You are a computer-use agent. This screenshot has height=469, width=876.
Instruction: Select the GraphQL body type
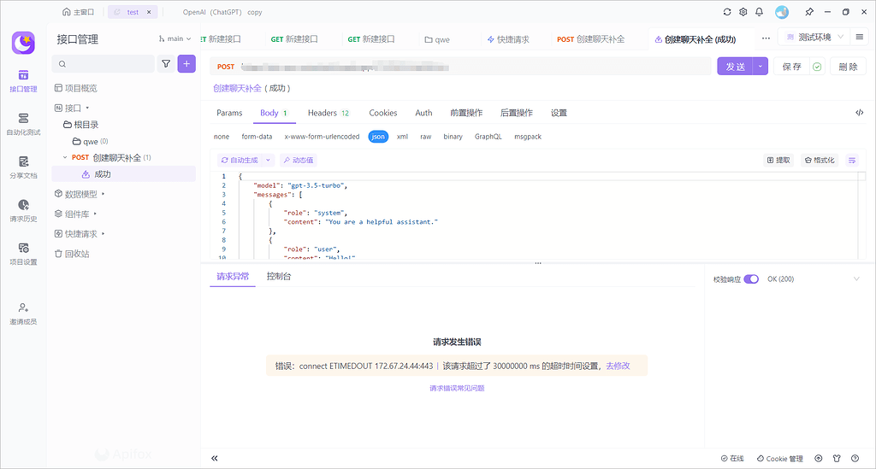[x=488, y=137]
